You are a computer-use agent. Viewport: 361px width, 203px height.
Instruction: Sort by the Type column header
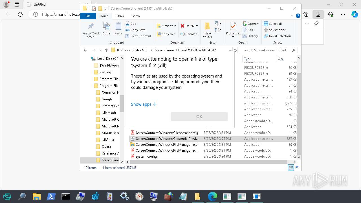click(x=259, y=59)
